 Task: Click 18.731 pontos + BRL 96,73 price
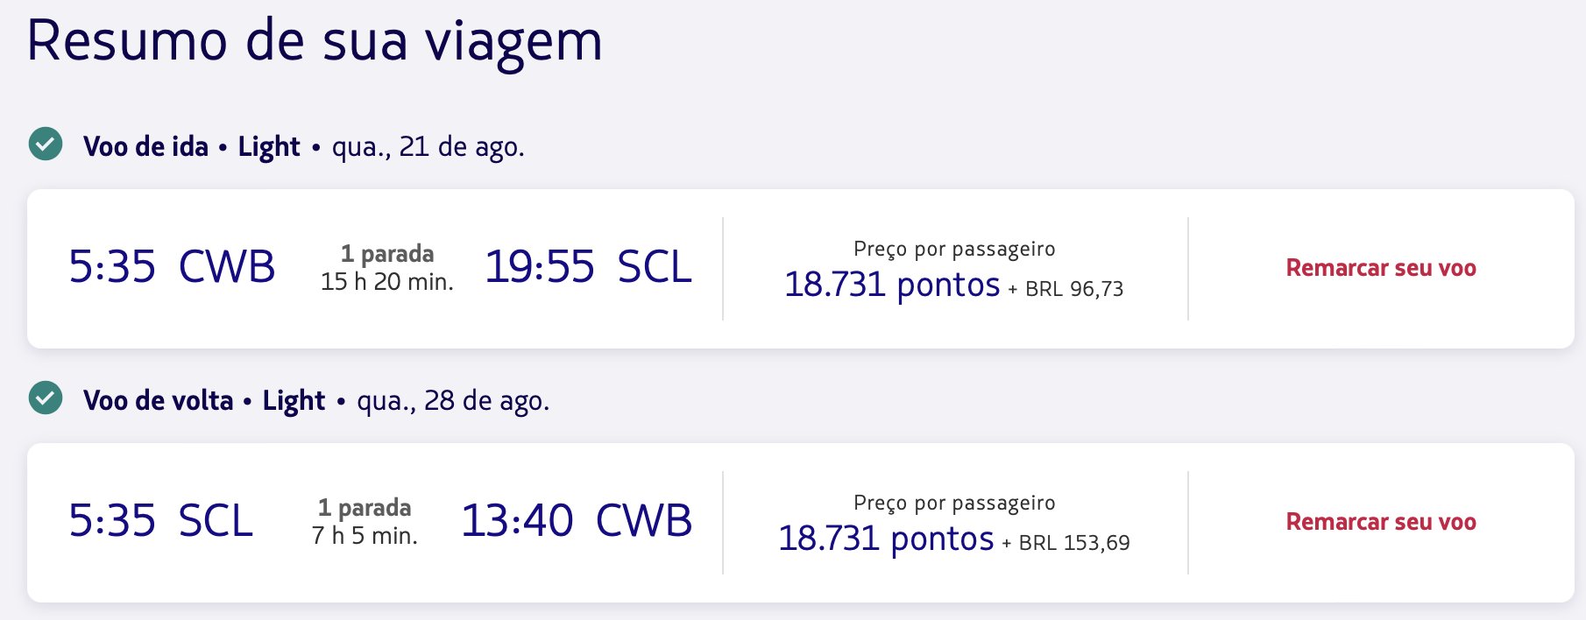954,285
